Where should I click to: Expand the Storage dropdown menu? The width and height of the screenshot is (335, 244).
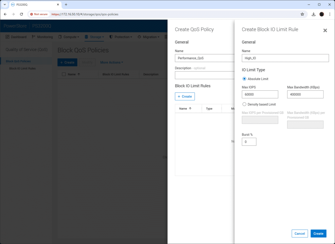point(94,37)
